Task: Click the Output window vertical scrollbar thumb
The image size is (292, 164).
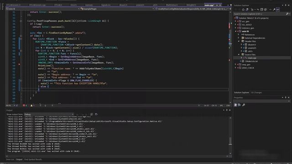Action: click(230, 141)
